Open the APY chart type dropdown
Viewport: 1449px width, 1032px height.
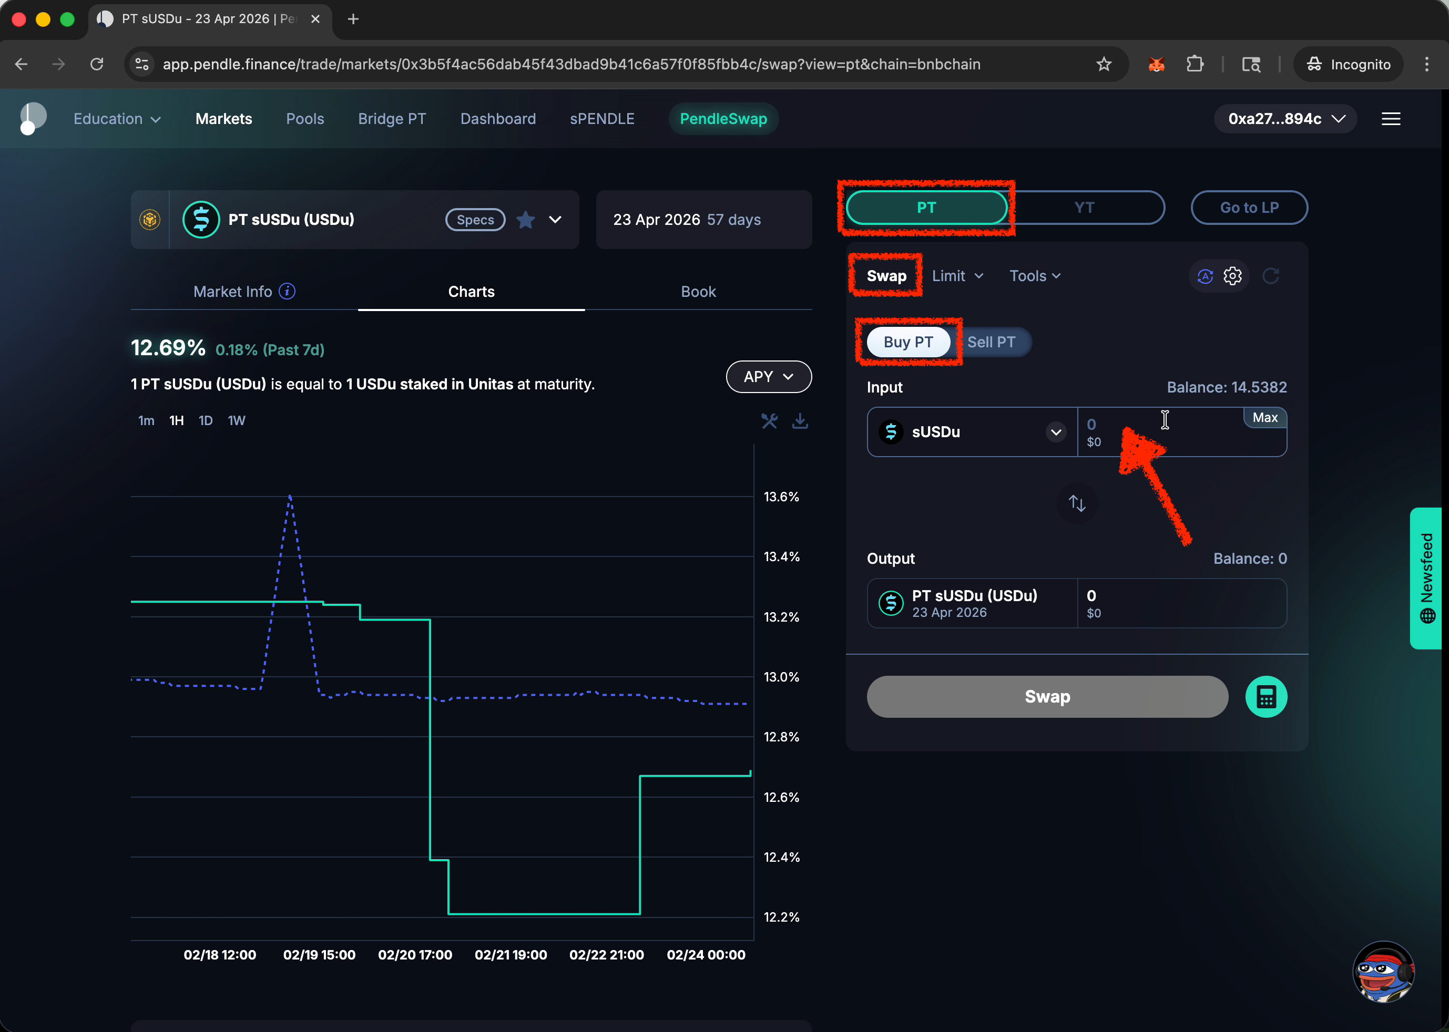(x=768, y=377)
